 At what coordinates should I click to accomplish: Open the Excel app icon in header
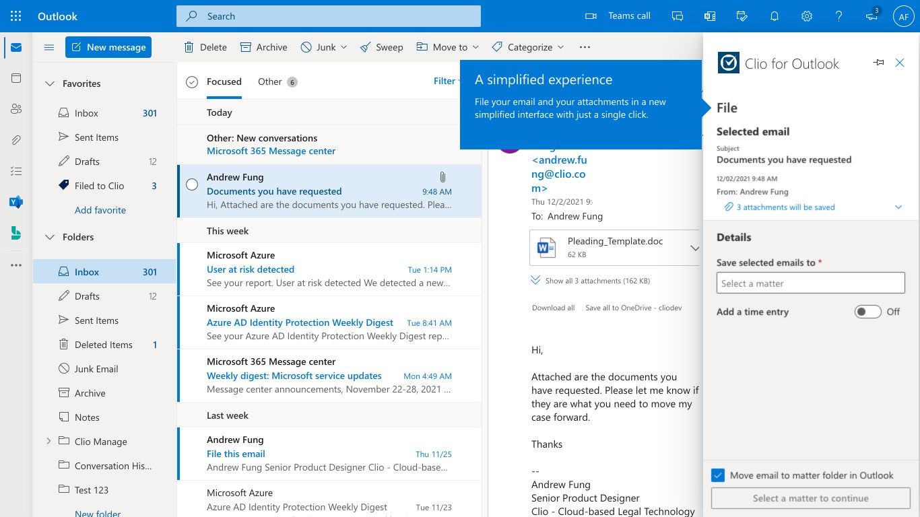click(x=710, y=16)
